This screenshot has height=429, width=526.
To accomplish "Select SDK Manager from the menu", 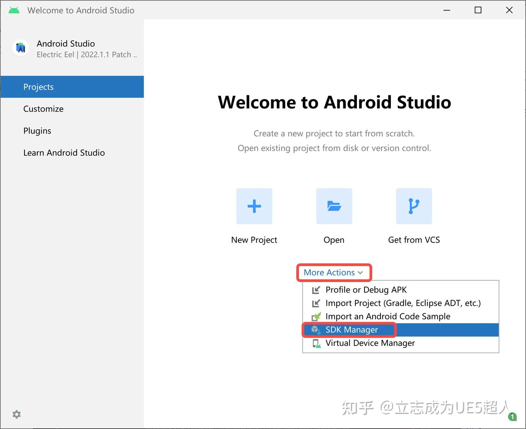I will point(351,329).
